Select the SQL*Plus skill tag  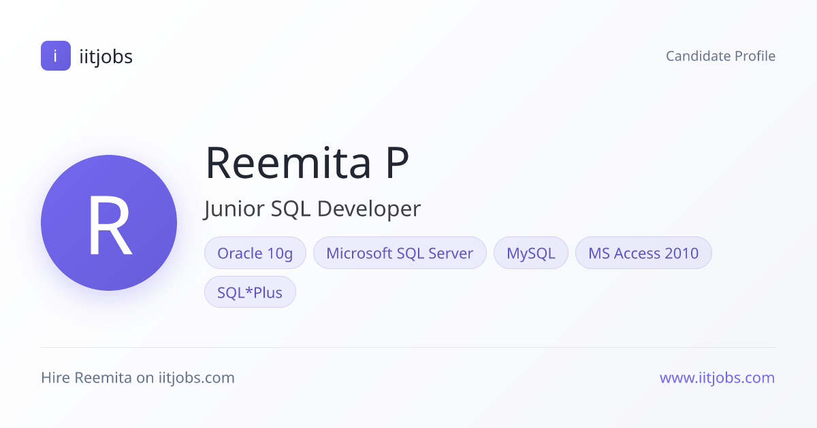250,292
